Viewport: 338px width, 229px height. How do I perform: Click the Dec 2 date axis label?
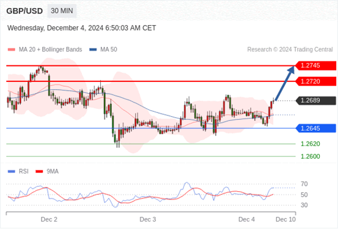(49, 219)
